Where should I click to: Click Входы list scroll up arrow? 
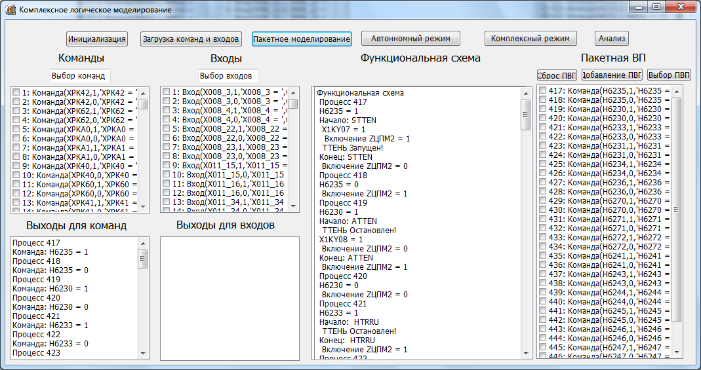(293, 93)
